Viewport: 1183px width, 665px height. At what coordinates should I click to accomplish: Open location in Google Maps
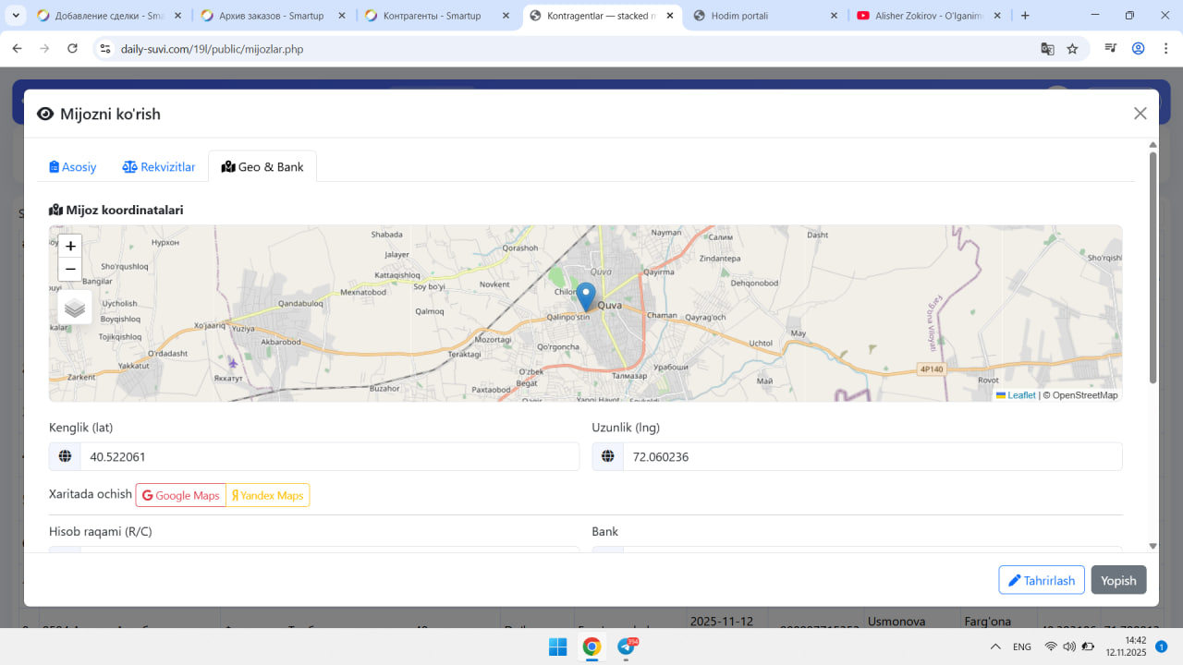(181, 496)
